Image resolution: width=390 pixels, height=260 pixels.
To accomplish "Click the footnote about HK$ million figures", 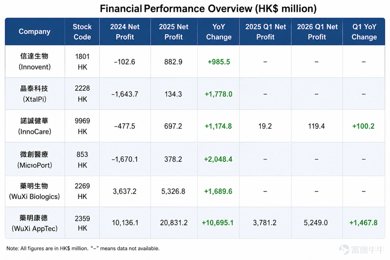I will point(83,248).
